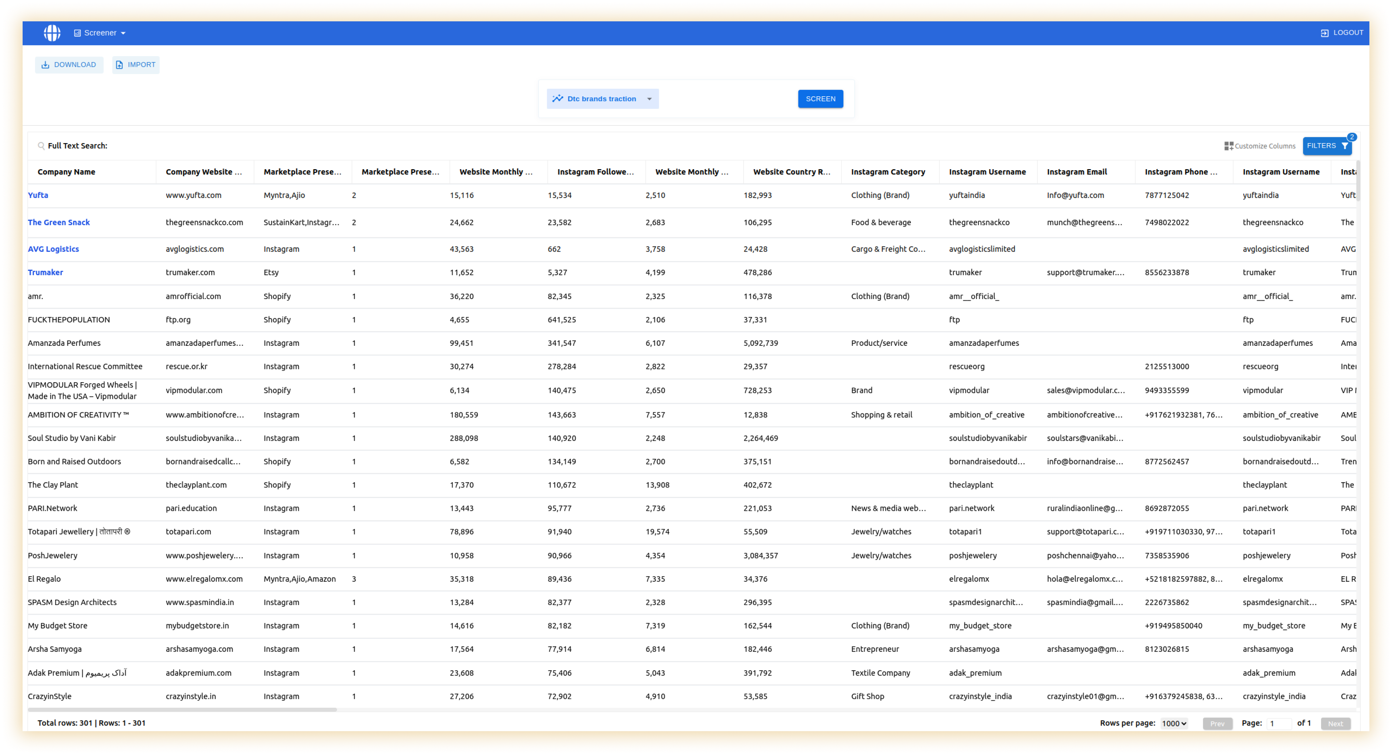The width and height of the screenshot is (1392, 755).
Task: Click the El Regalo row name
Action: pos(44,580)
